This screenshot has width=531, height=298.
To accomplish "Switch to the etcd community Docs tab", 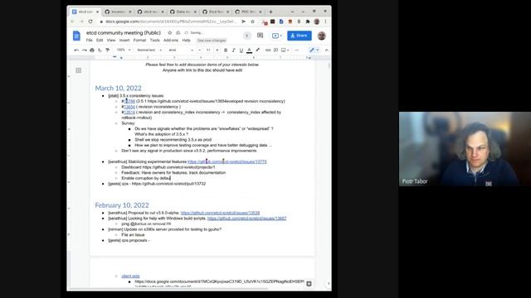I will point(85,12).
